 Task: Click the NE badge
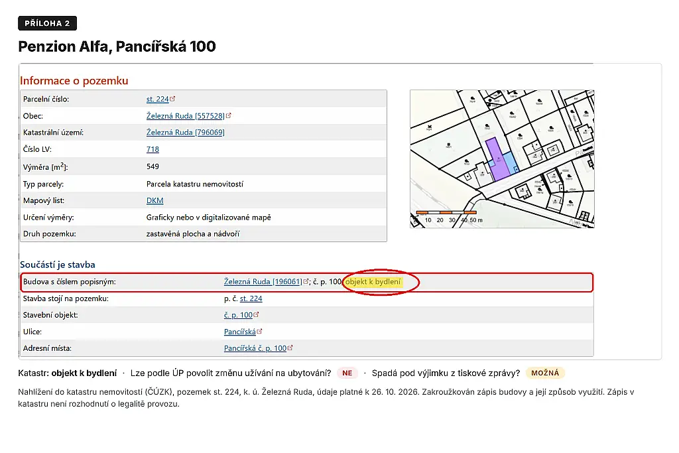[x=347, y=373]
